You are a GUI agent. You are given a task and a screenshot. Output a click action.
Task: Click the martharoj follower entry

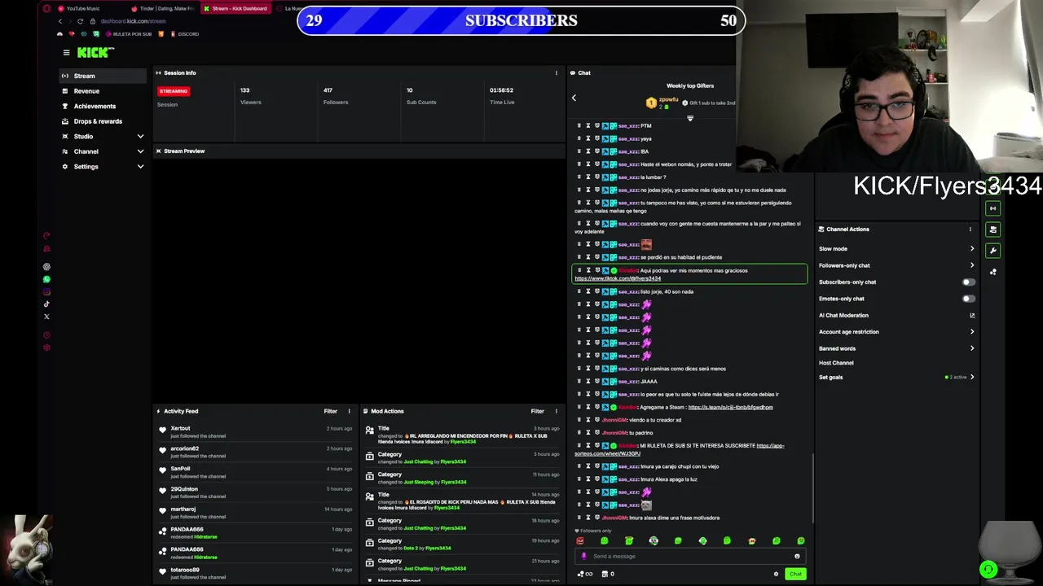255,513
